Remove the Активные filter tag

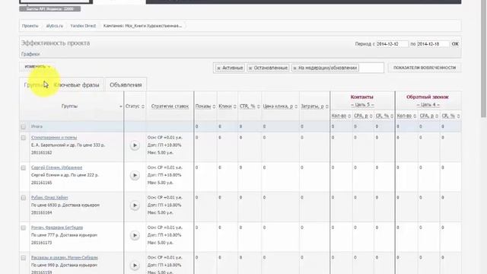(218, 68)
